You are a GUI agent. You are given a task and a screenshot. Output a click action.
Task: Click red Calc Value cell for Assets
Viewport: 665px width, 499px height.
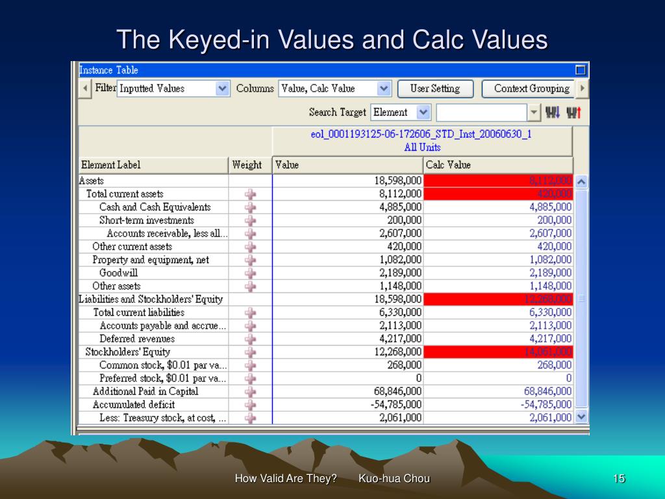pos(498,181)
